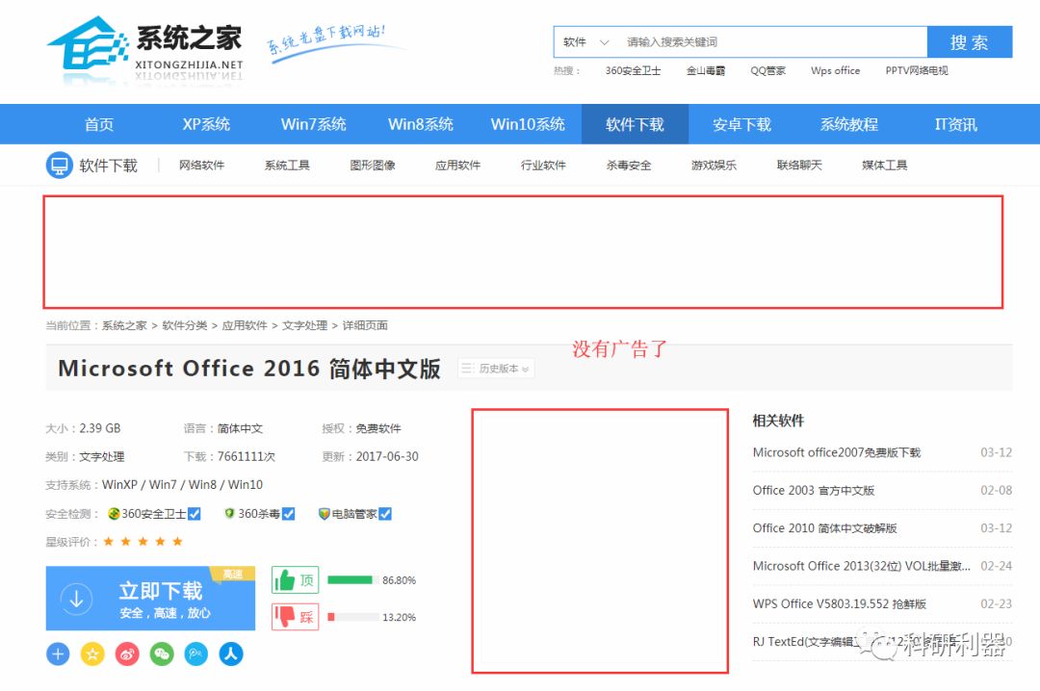This screenshot has height=691, width=1040.
Task: Share to Weibo red icon
Action: point(127,654)
